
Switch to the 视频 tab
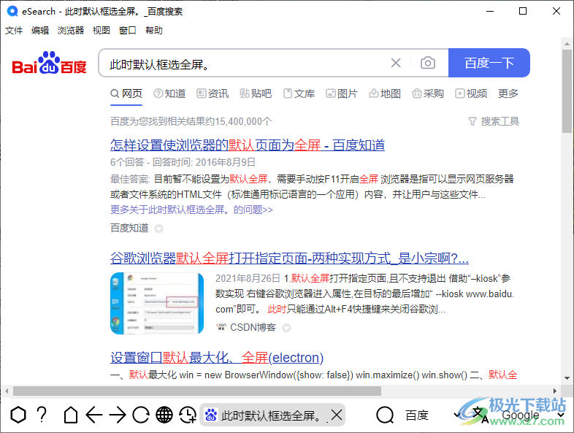pos(471,93)
